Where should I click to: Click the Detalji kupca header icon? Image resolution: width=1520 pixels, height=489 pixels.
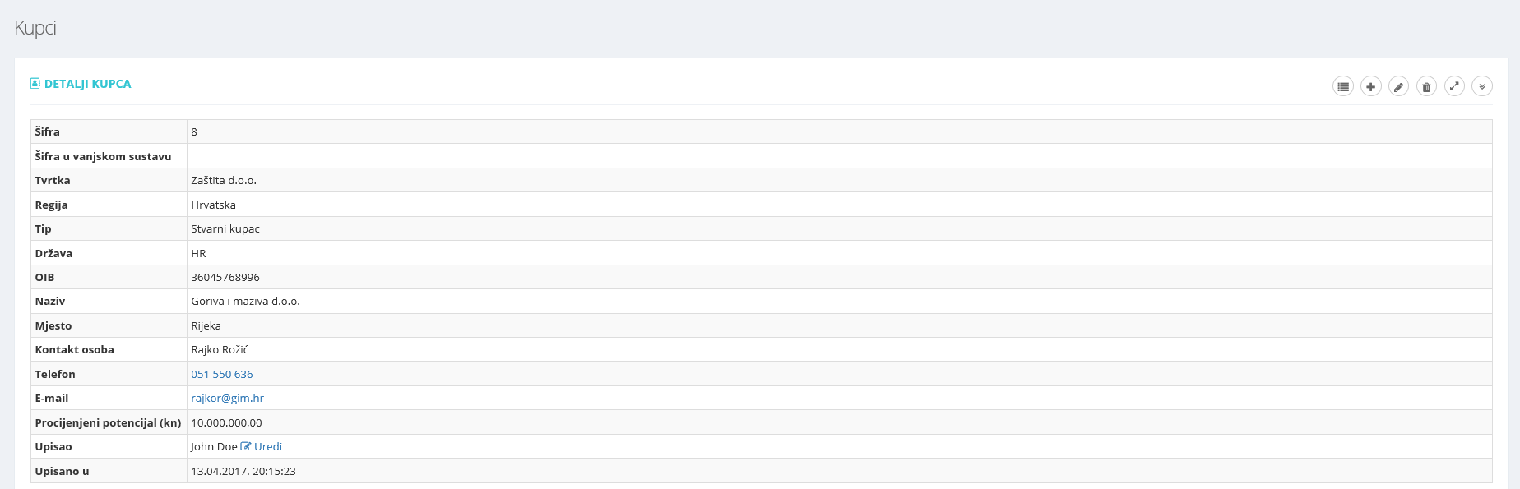[35, 83]
